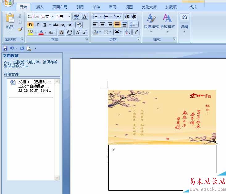Toggle Subscript formatting

[63, 25]
